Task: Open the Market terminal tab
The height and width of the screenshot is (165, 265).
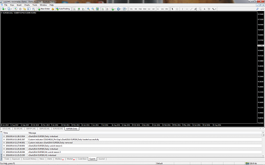Action: coord(70,159)
